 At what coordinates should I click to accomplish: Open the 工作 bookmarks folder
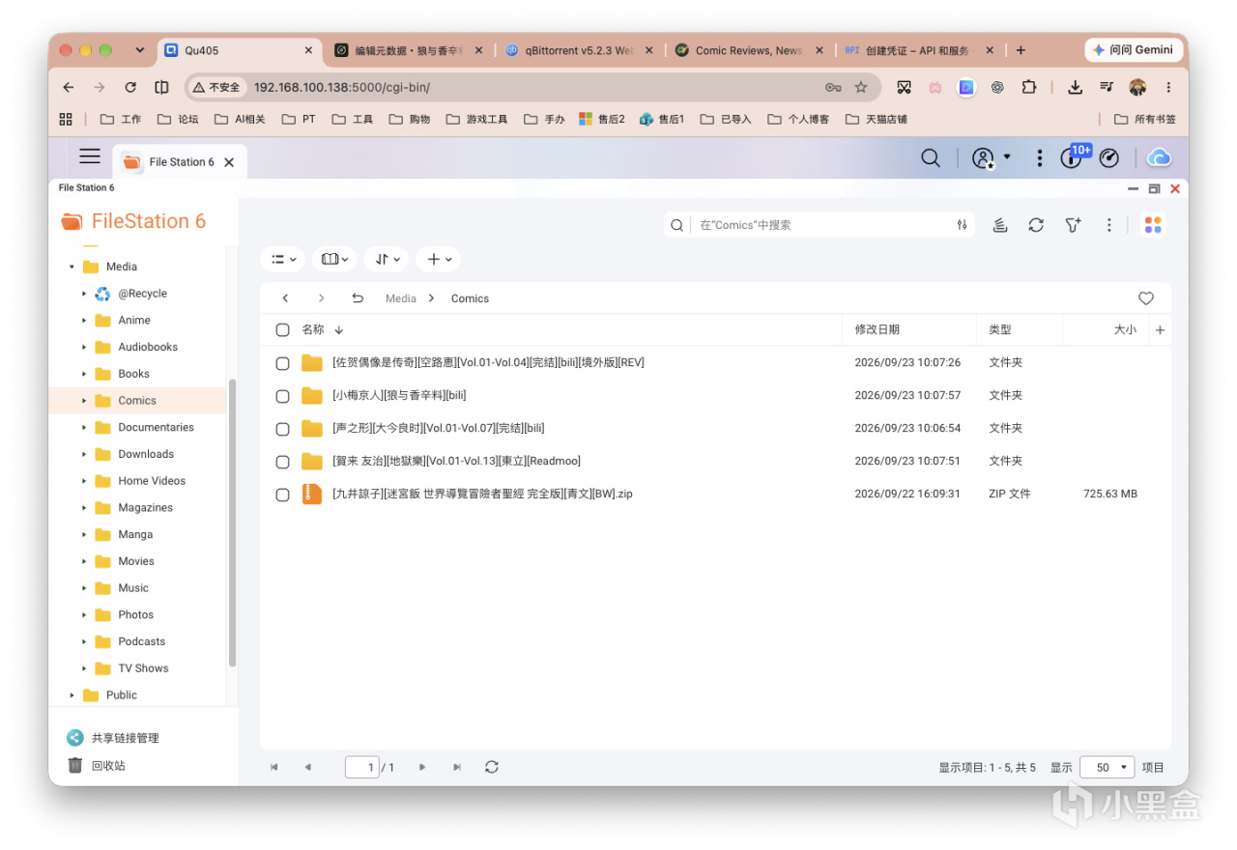pos(120,119)
